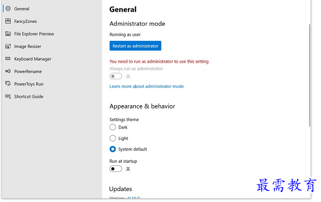Viewport: 321px width, 202px height.
Task: Click Restart as administrator button
Action: pyautogui.click(x=135, y=46)
